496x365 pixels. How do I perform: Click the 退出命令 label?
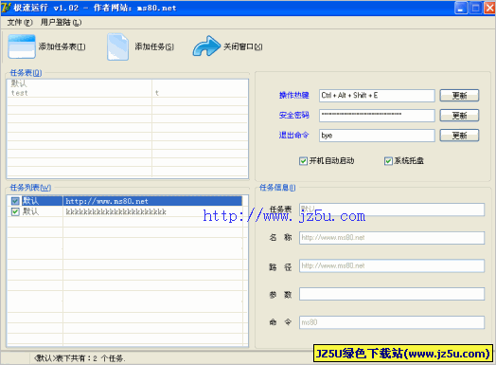coord(293,136)
